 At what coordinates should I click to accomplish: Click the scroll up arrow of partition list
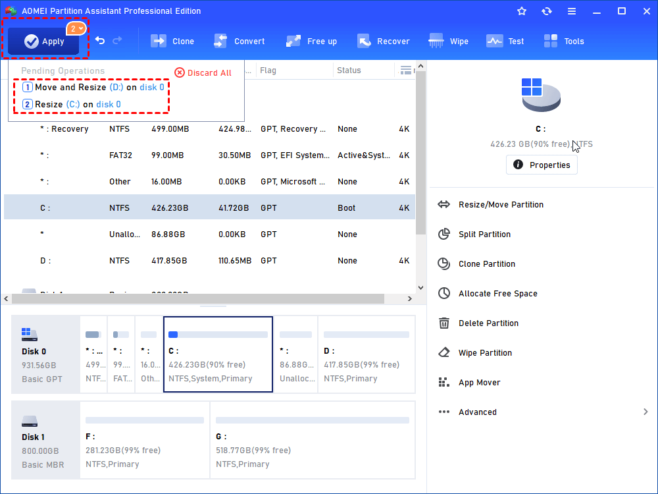[x=421, y=66]
